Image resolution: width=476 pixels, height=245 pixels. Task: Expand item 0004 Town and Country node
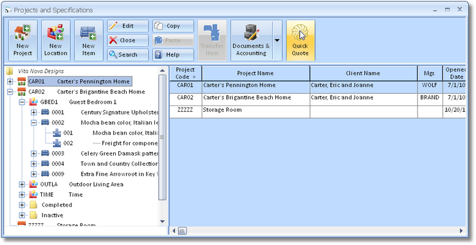[x=33, y=164]
